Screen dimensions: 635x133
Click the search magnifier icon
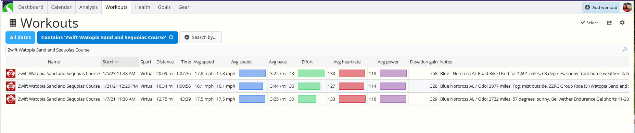624,50
